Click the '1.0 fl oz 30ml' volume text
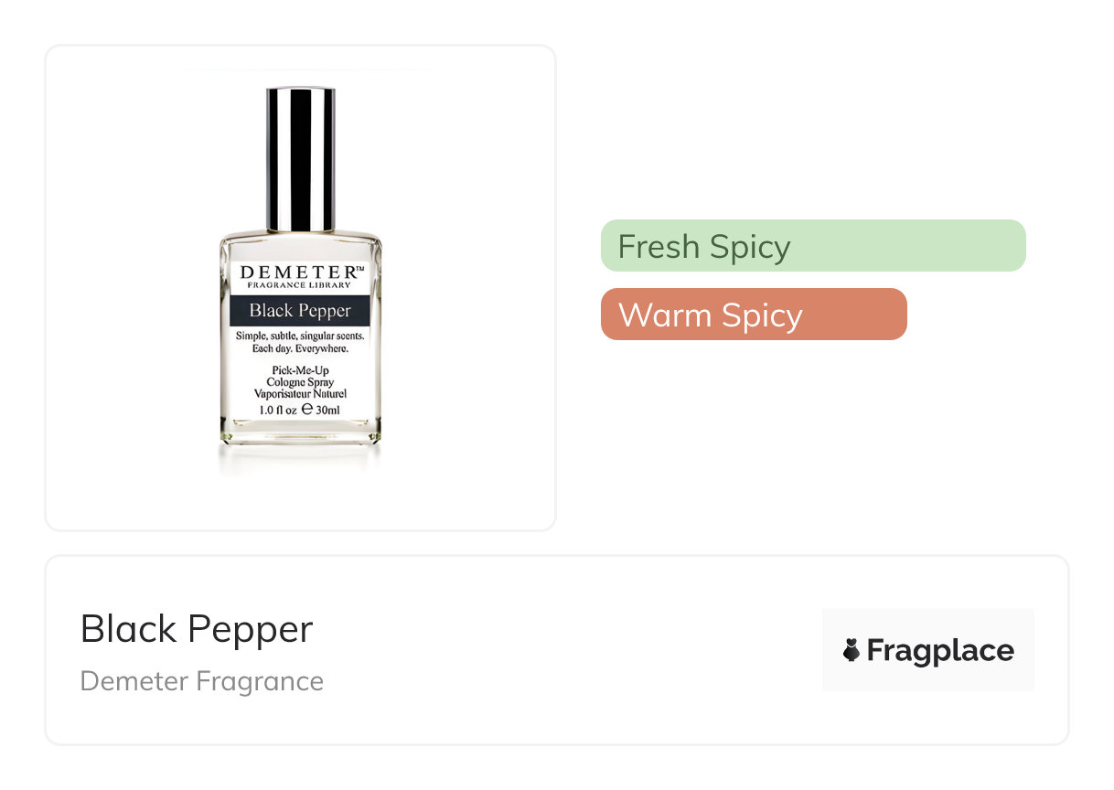Image resolution: width=1114 pixels, height=790 pixels. [301, 411]
